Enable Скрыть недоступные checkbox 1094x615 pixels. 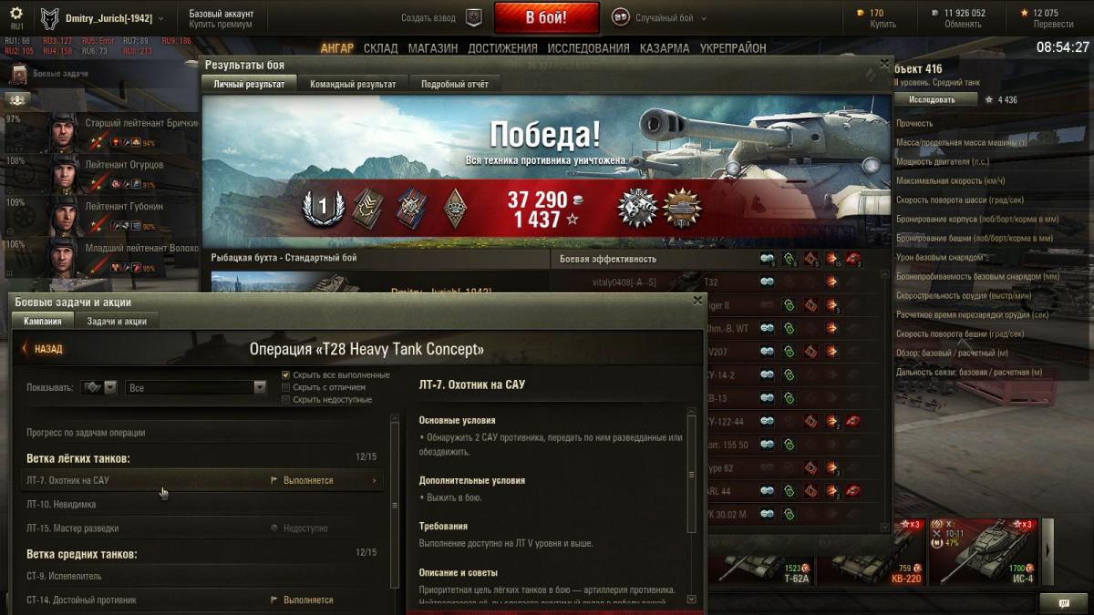pyautogui.click(x=286, y=399)
